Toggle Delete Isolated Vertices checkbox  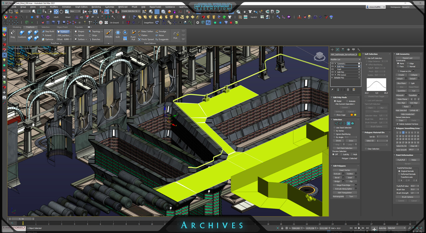pos(397,124)
